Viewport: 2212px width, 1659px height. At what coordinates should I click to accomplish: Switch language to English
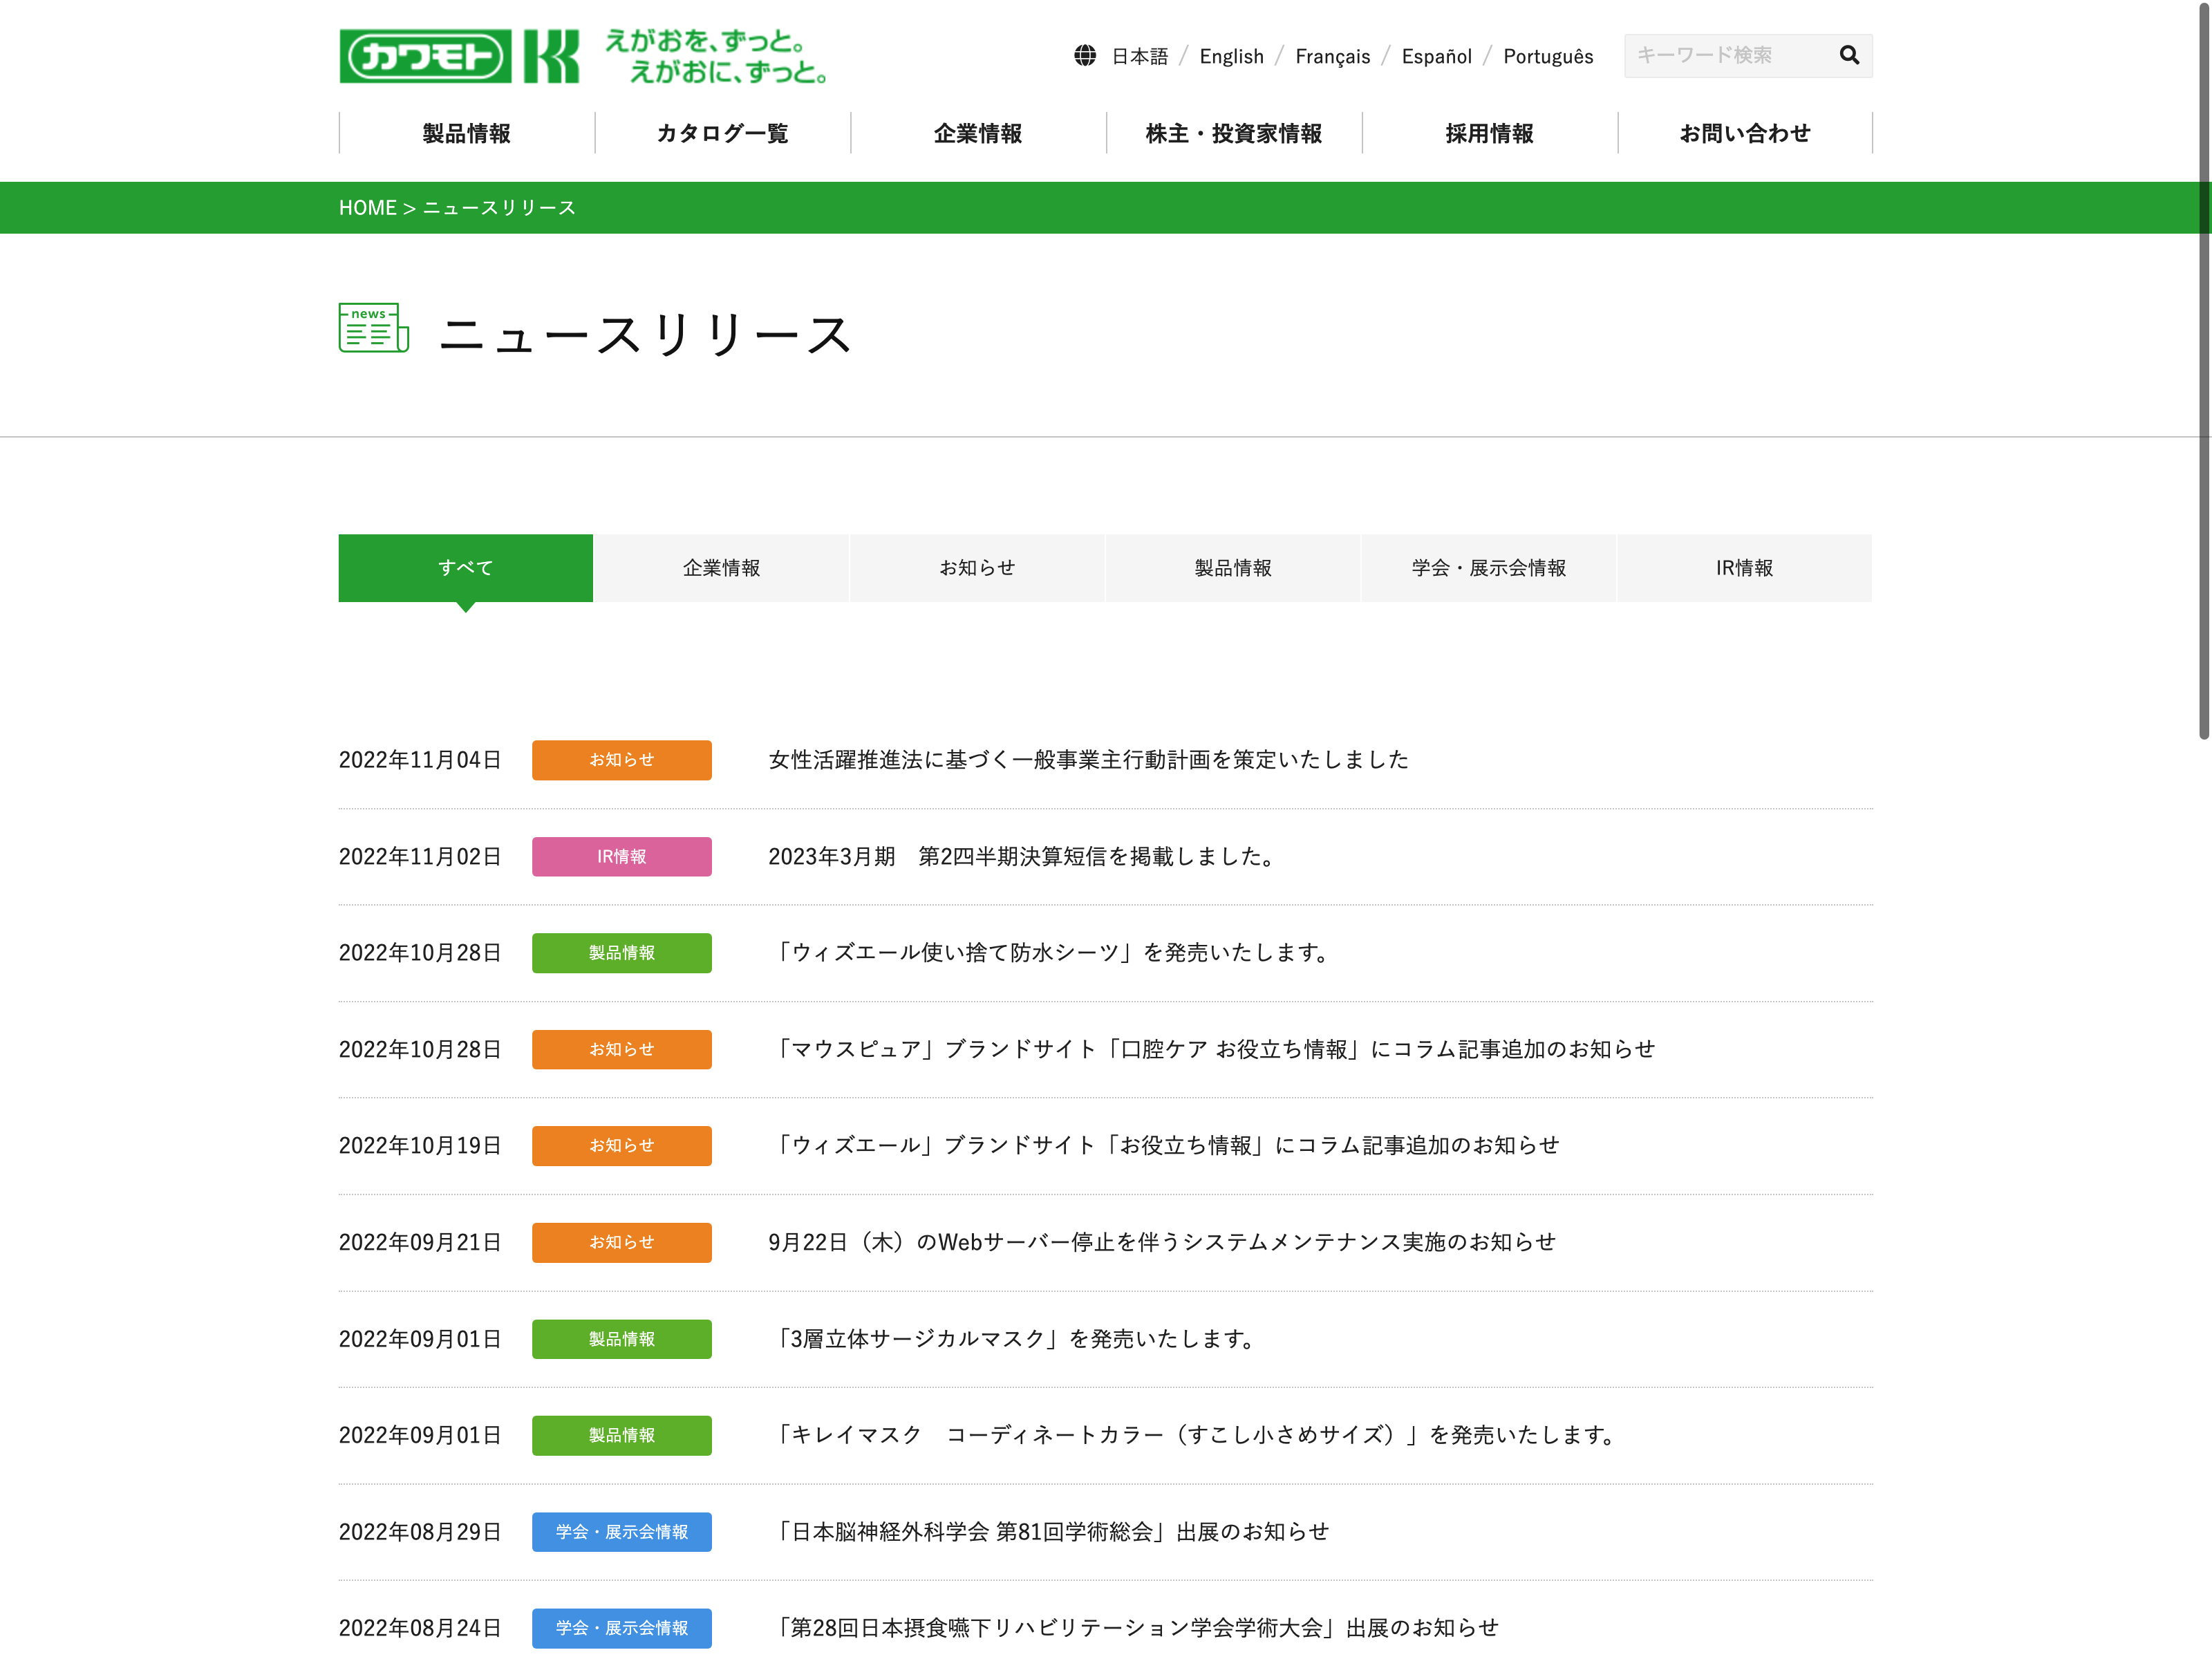coord(1231,56)
